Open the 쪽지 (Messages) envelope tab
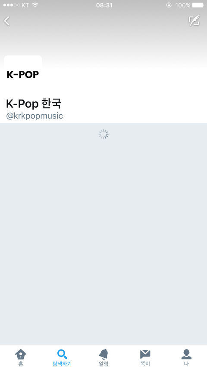Image resolution: width=207 pixels, height=369 pixels. click(145, 357)
